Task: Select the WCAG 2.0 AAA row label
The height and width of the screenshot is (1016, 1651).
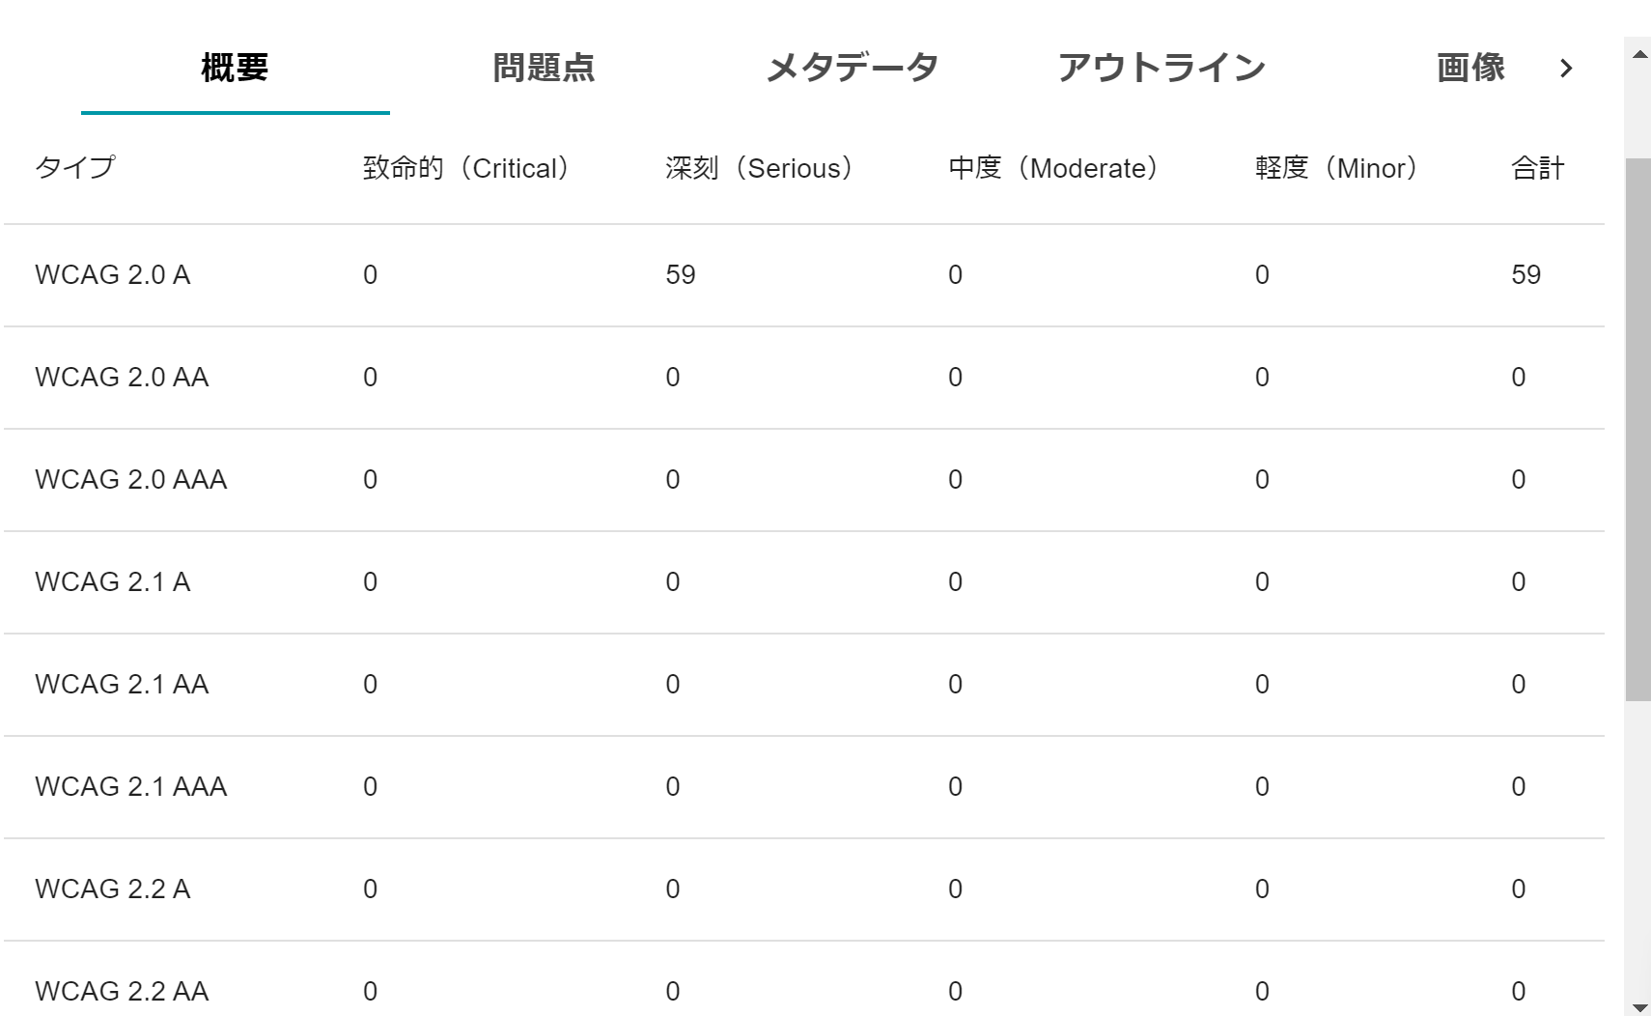Action: click(x=131, y=480)
